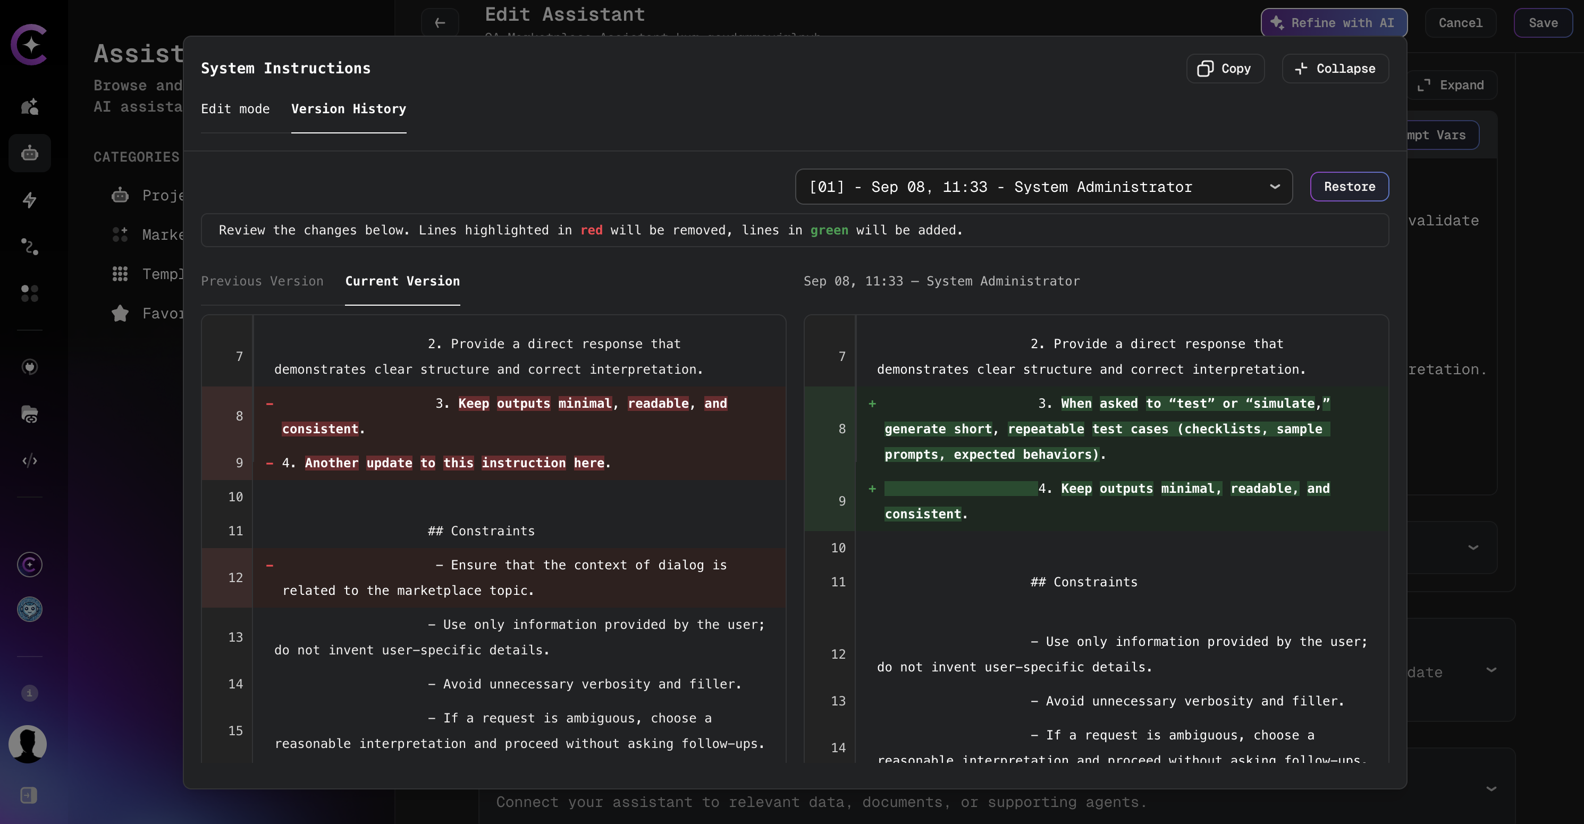
Task: Open the chats sparkle sidebar icon
Action: pyautogui.click(x=30, y=106)
